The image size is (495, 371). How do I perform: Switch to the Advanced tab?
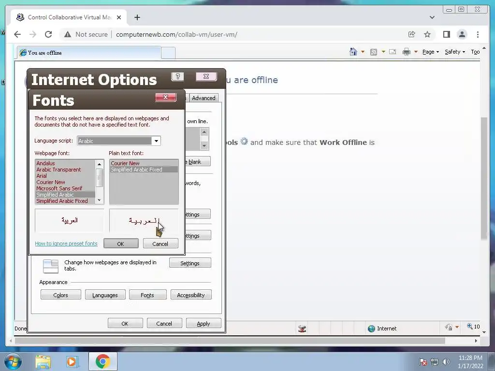[x=204, y=98]
